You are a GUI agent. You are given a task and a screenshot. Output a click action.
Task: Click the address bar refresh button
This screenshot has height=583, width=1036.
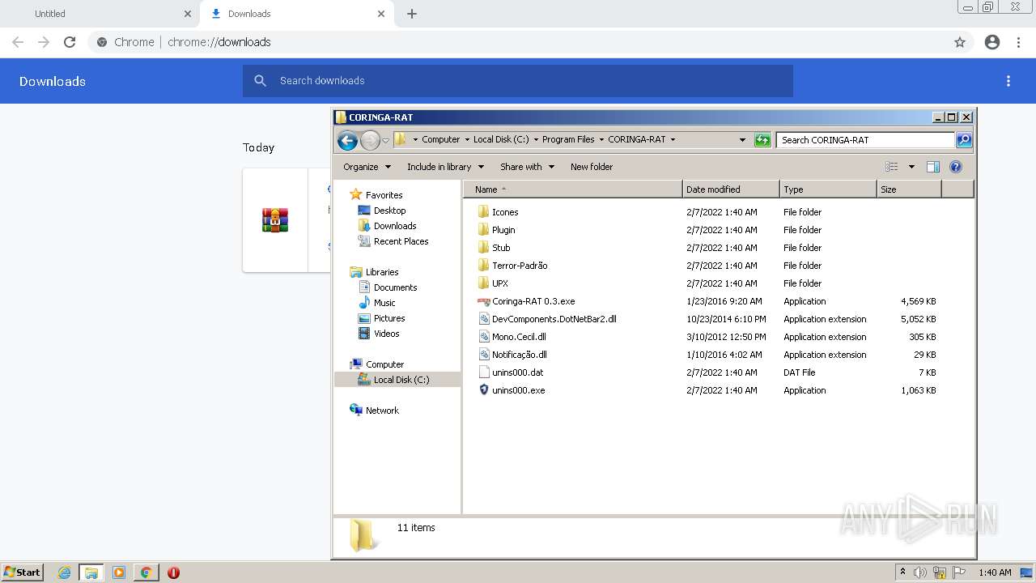(762, 140)
